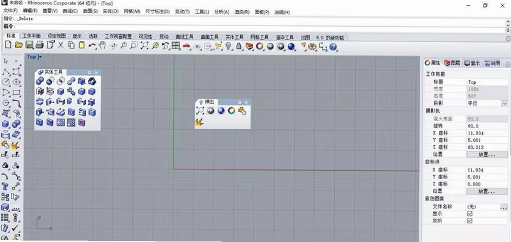The width and height of the screenshot is (511, 242).
Task: Open the Top viewport title dropdown arrow
Action: (x=40, y=57)
